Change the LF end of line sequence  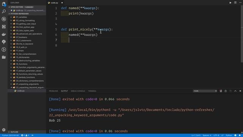tap(222, 135)
